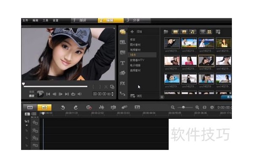Select library thumbnail of girl wearing cap
The width and height of the screenshot is (253, 168).
206,61
